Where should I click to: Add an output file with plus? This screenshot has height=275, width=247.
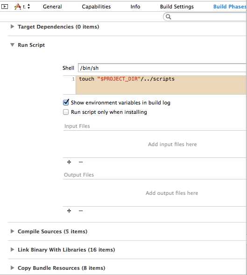pyautogui.click(x=69, y=211)
